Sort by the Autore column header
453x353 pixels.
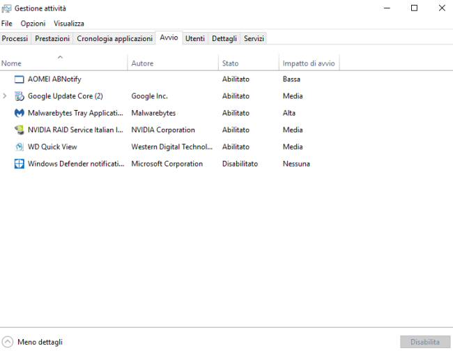click(173, 62)
